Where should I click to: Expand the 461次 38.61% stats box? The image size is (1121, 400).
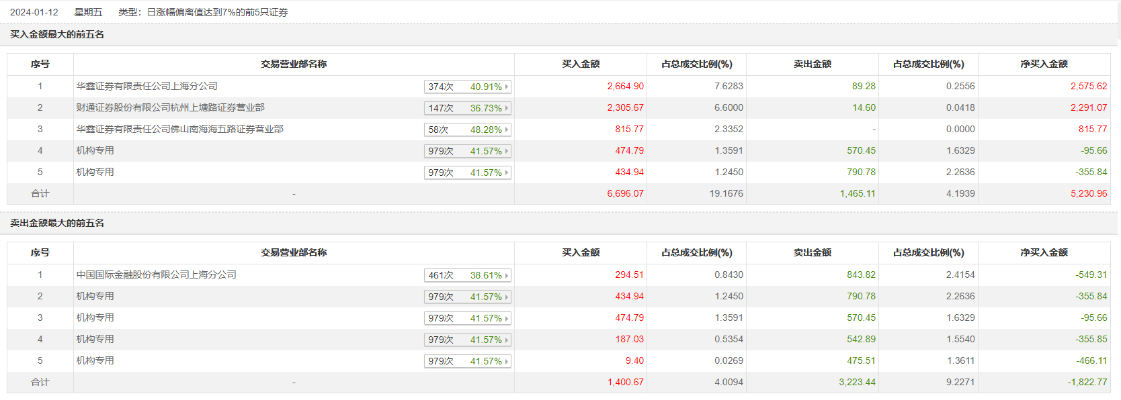[468, 275]
